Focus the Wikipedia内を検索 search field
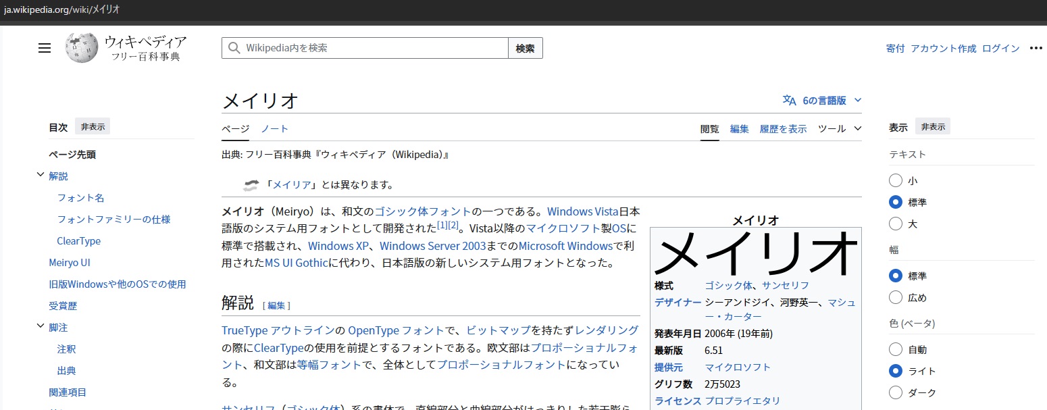This screenshot has width=1047, height=410. tap(365, 48)
